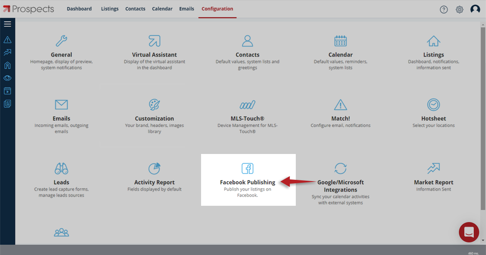Expand the hamburger menu in the sidebar

(x=7, y=24)
